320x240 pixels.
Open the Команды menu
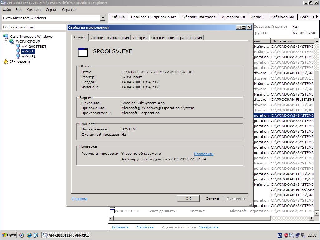click(x=34, y=10)
